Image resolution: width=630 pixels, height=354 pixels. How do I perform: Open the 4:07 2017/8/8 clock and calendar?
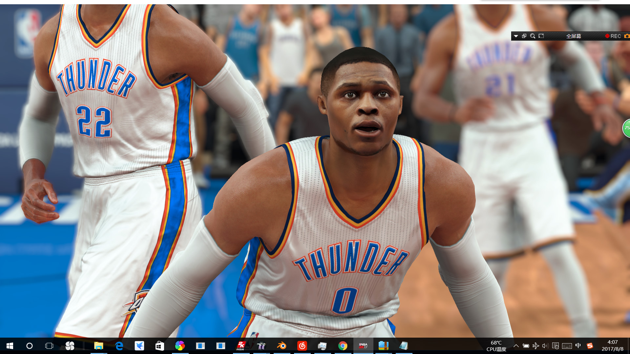click(x=613, y=346)
